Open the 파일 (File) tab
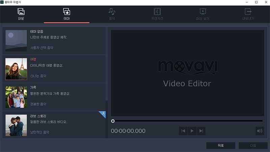The height and width of the screenshot is (152, 270). click(21, 14)
